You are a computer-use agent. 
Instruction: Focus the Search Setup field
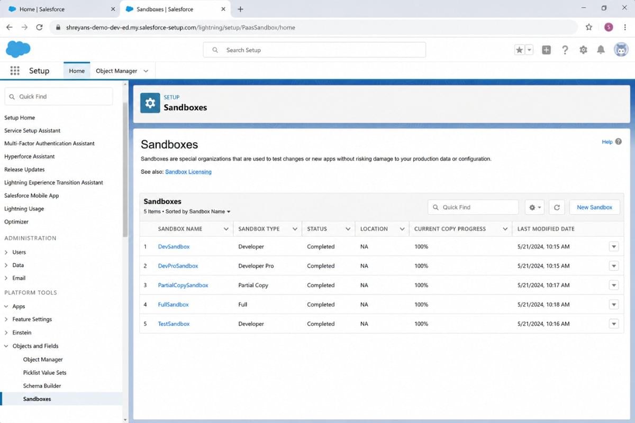(314, 50)
